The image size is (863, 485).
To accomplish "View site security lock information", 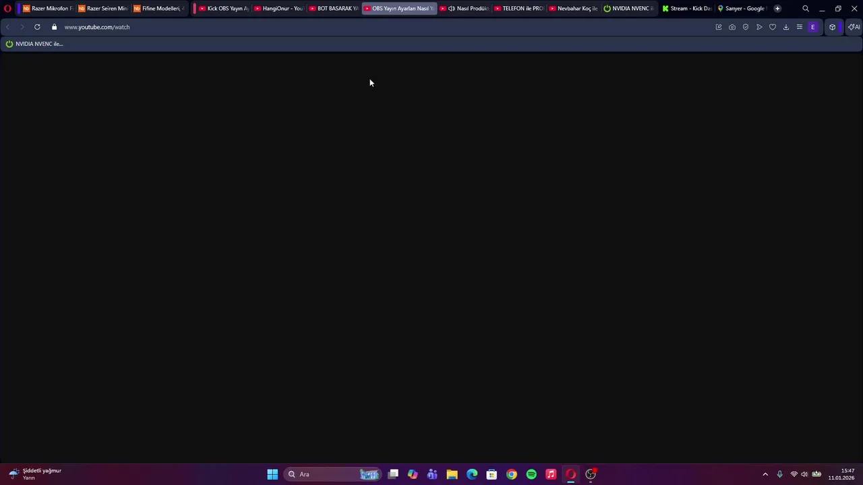I will point(54,27).
